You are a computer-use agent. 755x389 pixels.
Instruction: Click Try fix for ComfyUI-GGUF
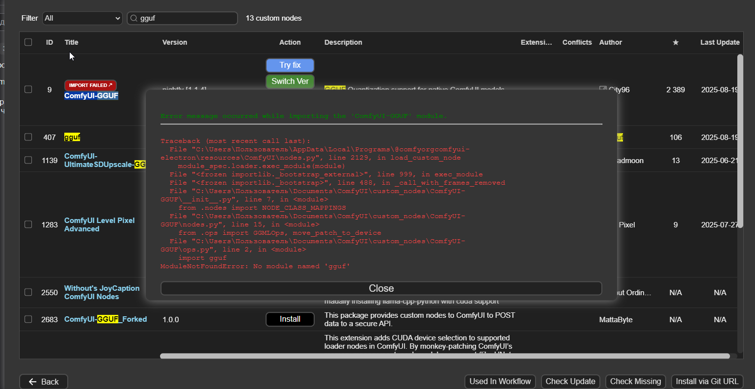pyautogui.click(x=290, y=65)
